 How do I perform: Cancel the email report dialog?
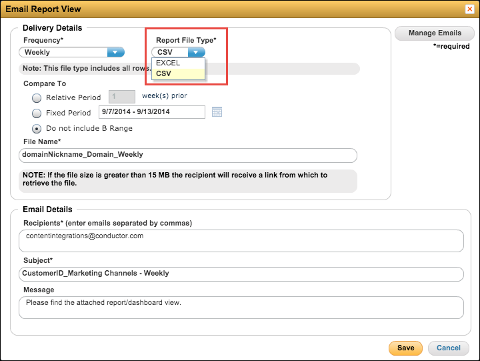tap(449, 348)
